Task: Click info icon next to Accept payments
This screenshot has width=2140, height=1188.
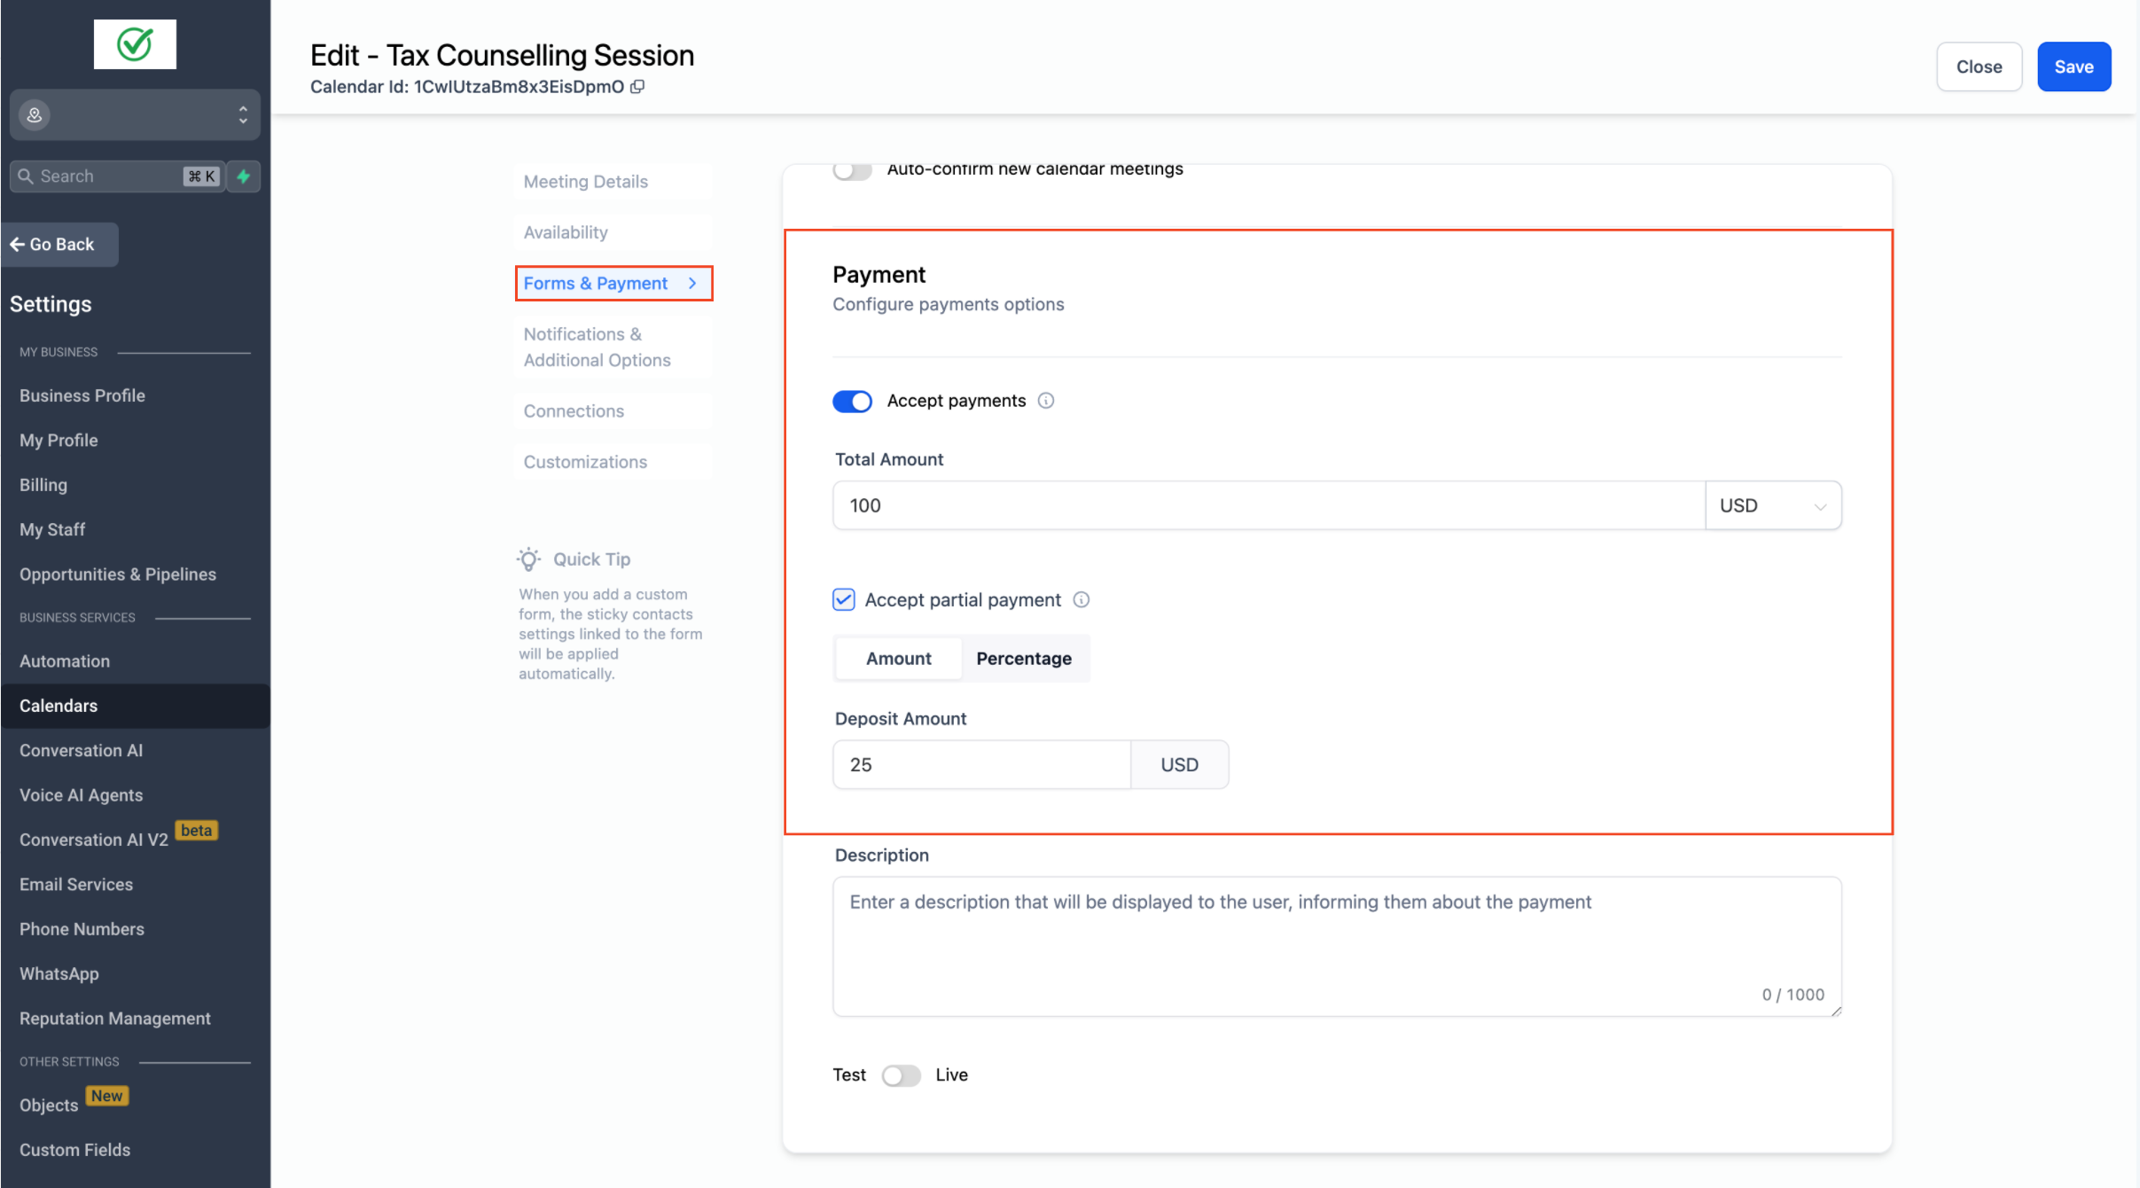Action: pyautogui.click(x=1046, y=401)
